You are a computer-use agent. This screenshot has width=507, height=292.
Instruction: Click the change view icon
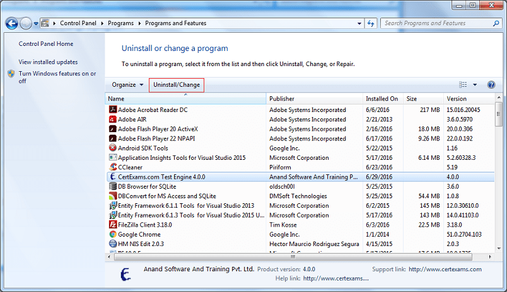pos(463,84)
